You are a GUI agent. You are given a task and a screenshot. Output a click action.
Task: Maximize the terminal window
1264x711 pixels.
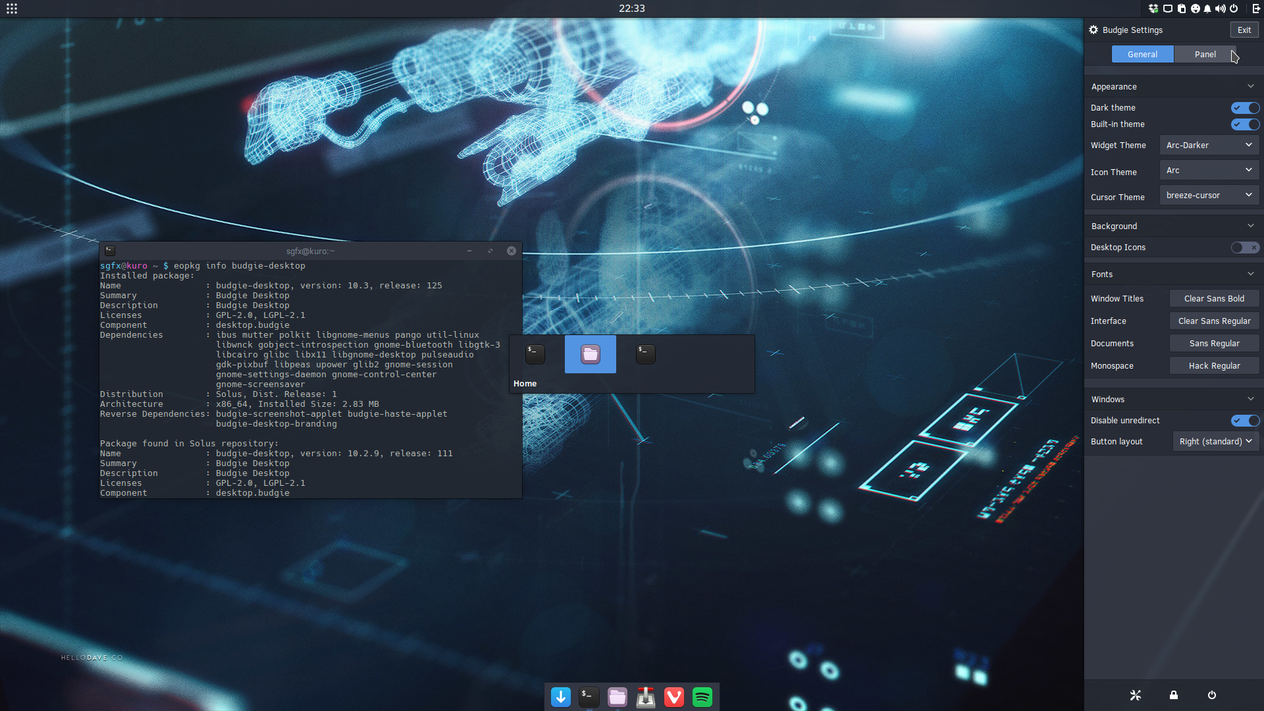490,251
